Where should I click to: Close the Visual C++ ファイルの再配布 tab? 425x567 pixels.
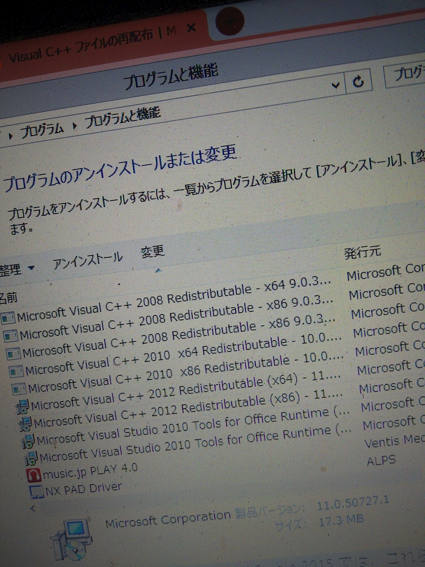(x=191, y=28)
